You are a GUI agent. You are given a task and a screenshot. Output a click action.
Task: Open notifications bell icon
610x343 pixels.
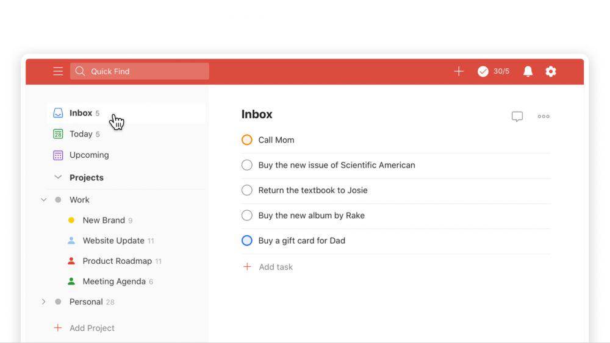coord(528,71)
